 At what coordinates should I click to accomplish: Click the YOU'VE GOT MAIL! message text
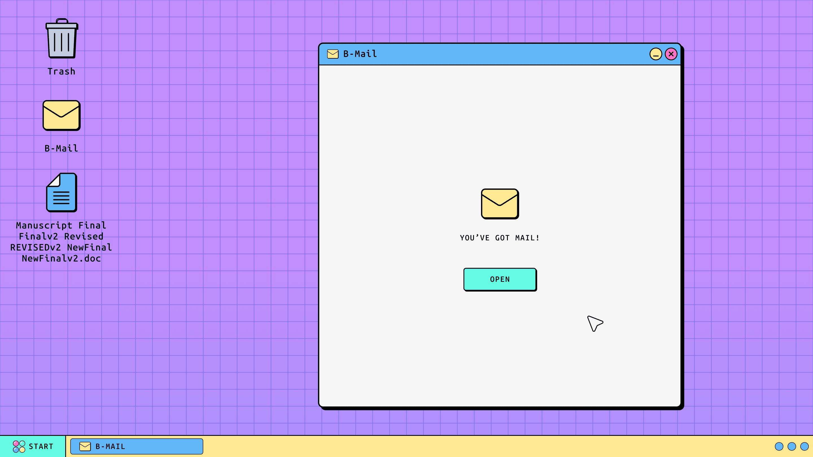pyautogui.click(x=500, y=238)
